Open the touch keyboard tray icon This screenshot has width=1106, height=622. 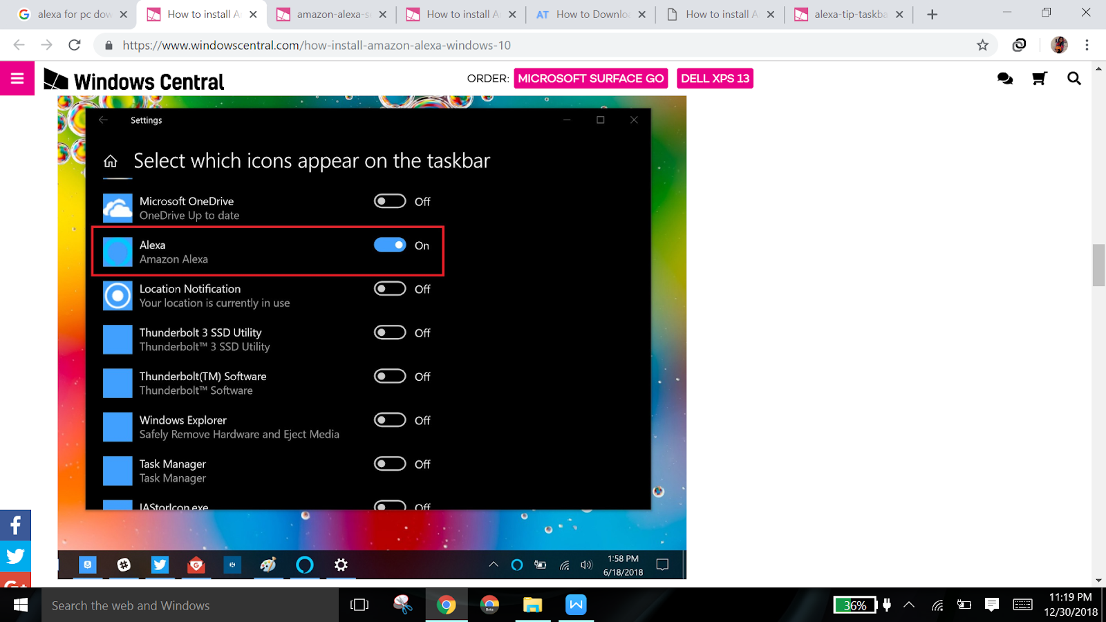(x=1023, y=605)
